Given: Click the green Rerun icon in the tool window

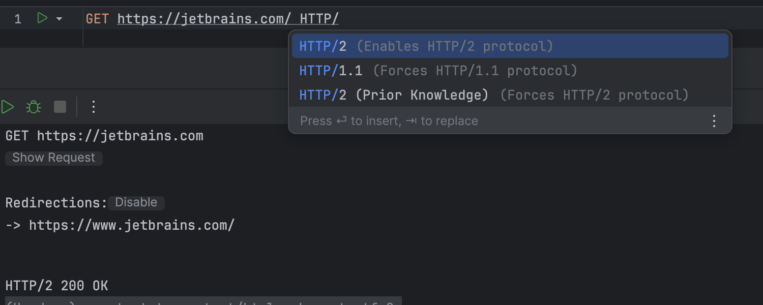Looking at the screenshot, I should tap(8, 107).
